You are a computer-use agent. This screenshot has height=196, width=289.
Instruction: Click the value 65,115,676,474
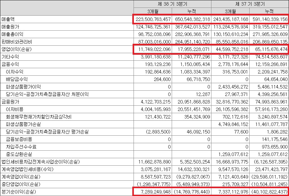pos(271,49)
